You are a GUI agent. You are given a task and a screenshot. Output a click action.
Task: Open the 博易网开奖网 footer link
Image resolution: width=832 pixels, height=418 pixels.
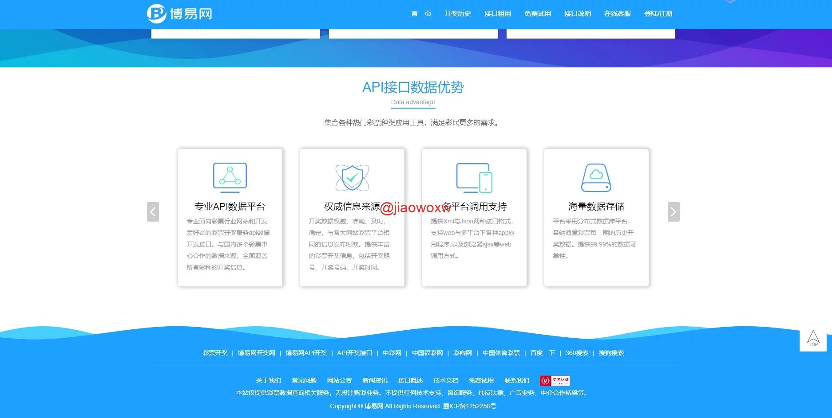[x=257, y=353]
